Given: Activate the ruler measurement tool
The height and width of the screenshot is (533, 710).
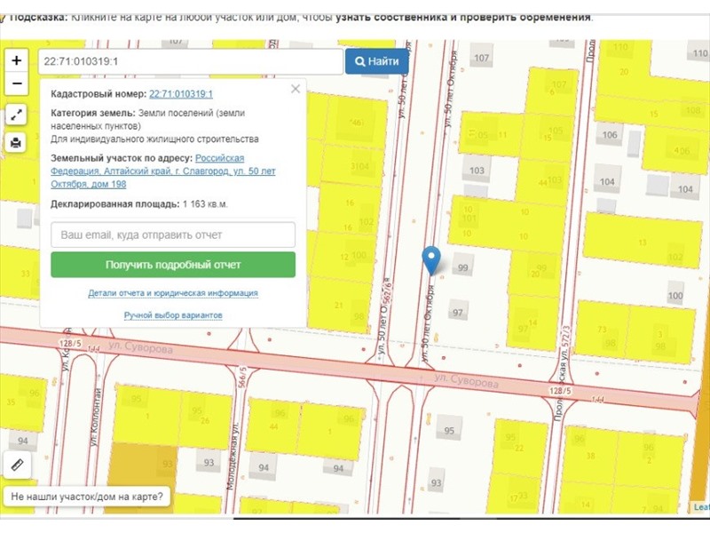Looking at the screenshot, I should click(x=17, y=465).
